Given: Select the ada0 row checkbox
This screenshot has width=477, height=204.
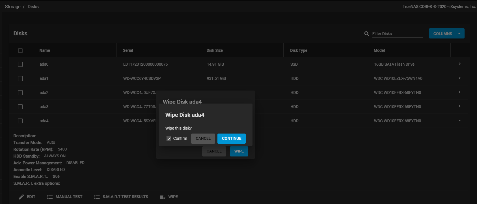Looking at the screenshot, I should coord(20,65).
